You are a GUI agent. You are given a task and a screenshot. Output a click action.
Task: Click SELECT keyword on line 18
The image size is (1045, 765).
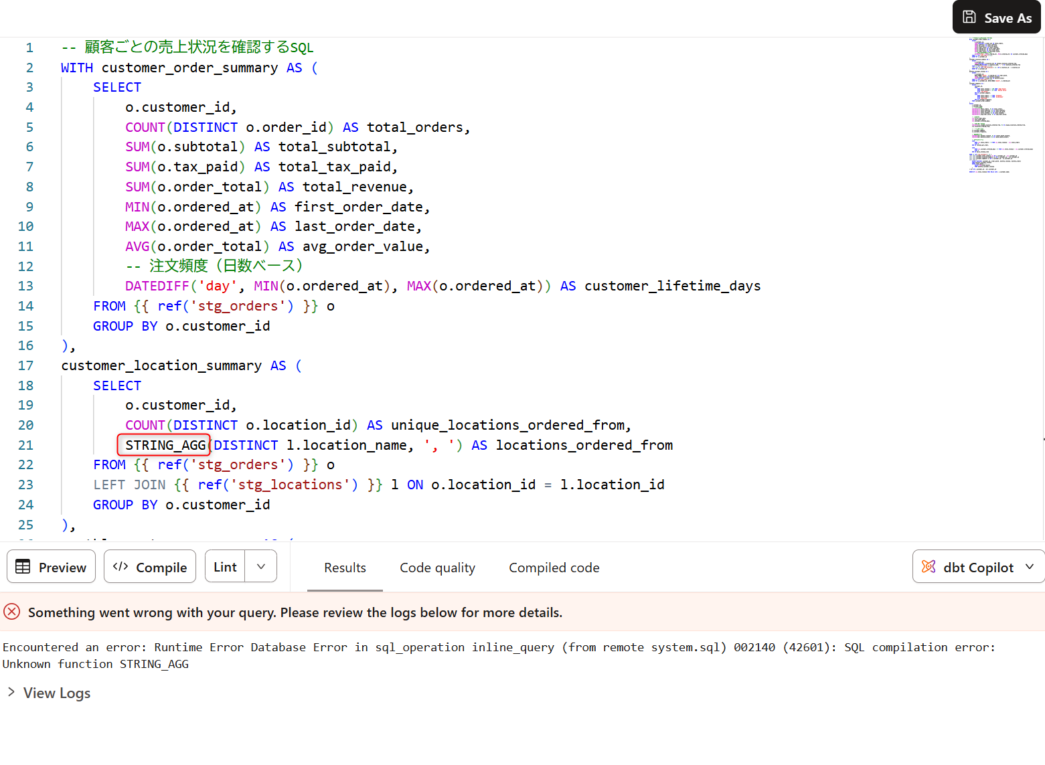click(x=117, y=386)
